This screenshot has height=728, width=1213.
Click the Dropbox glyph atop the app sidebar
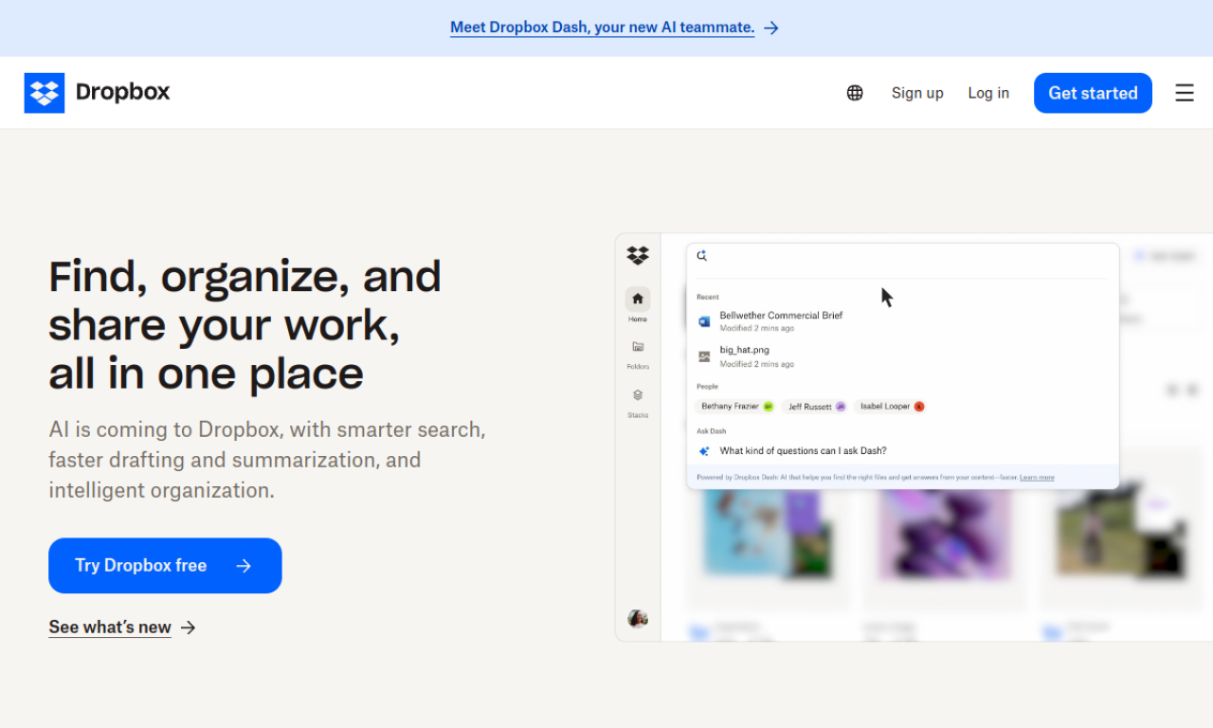[637, 255]
